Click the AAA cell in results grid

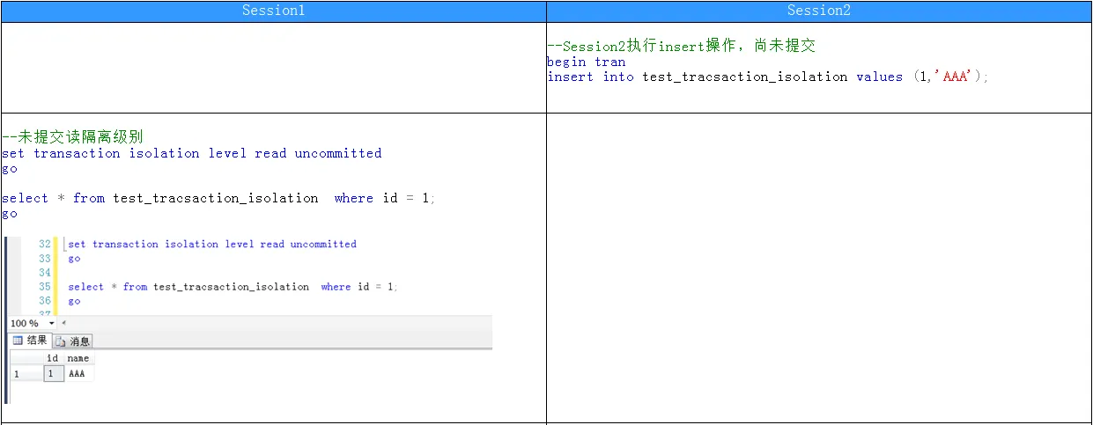[x=78, y=373]
